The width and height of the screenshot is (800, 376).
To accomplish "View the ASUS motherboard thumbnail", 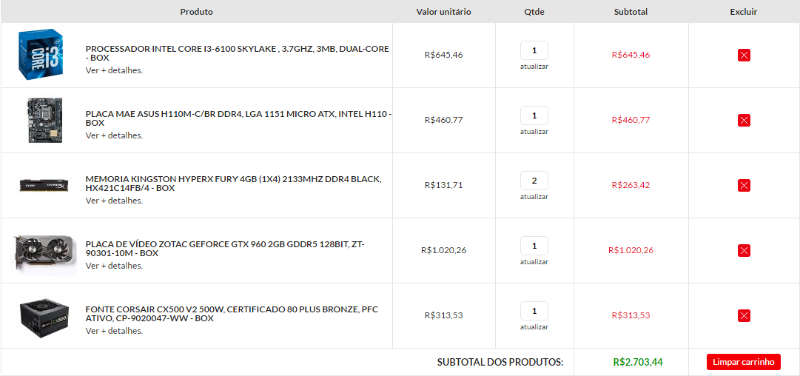I will [44, 120].
